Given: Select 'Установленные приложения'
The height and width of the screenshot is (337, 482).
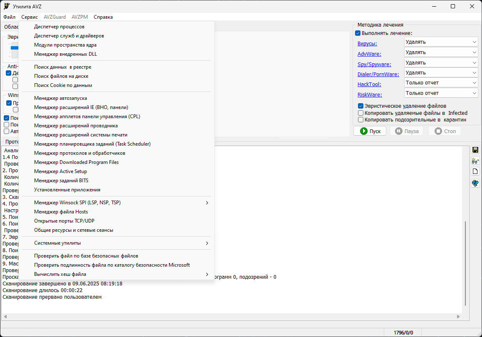Looking at the screenshot, I should 117,190.
